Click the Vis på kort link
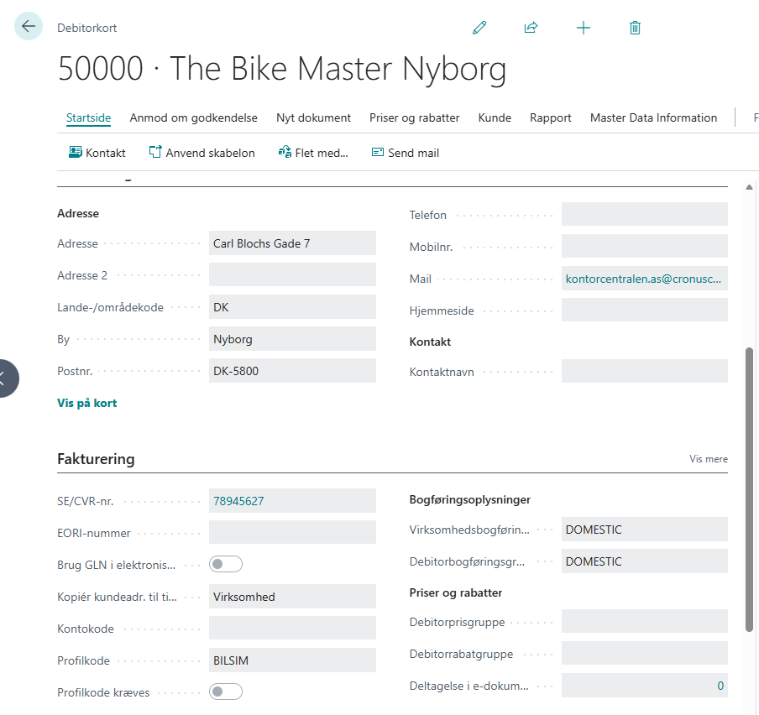This screenshot has width=759, height=715. (87, 403)
